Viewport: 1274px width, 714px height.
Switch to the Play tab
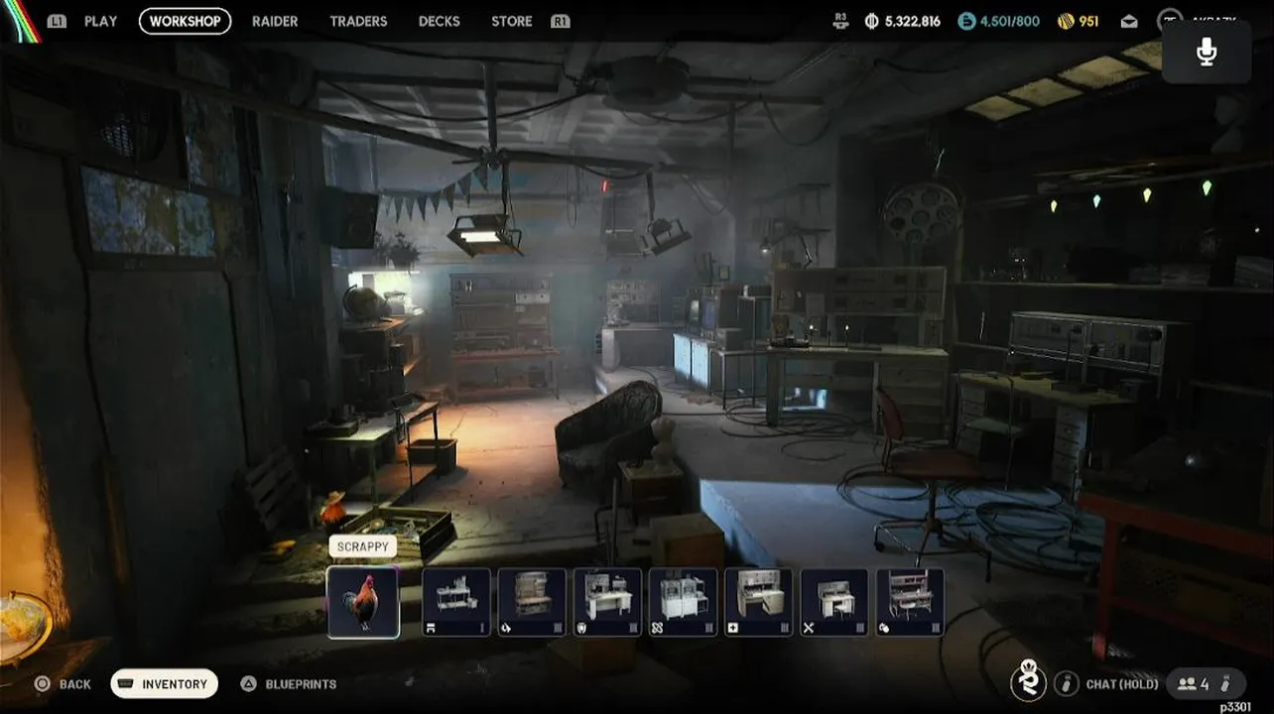click(x=100, y=21)
